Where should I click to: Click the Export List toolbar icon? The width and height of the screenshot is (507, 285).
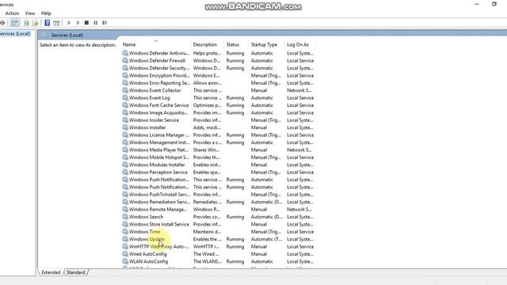pos(35,23)
